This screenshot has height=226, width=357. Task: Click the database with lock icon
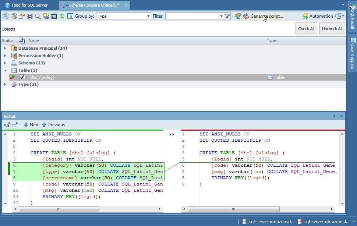[46, 16]
